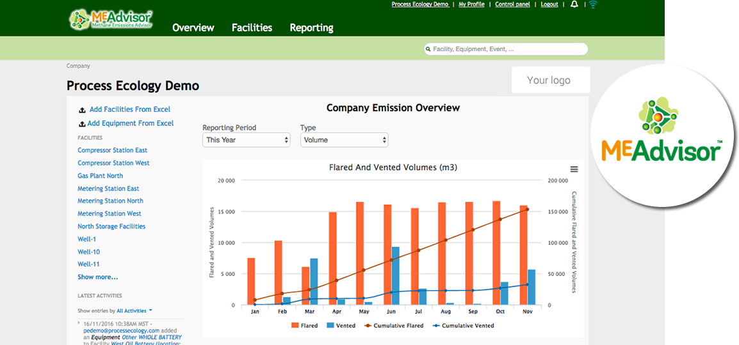Viewport: 739px width, 345px height.
Task: Click Logout
Action: click(549, 4)
